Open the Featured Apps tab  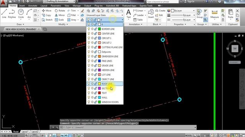(129, 6)
